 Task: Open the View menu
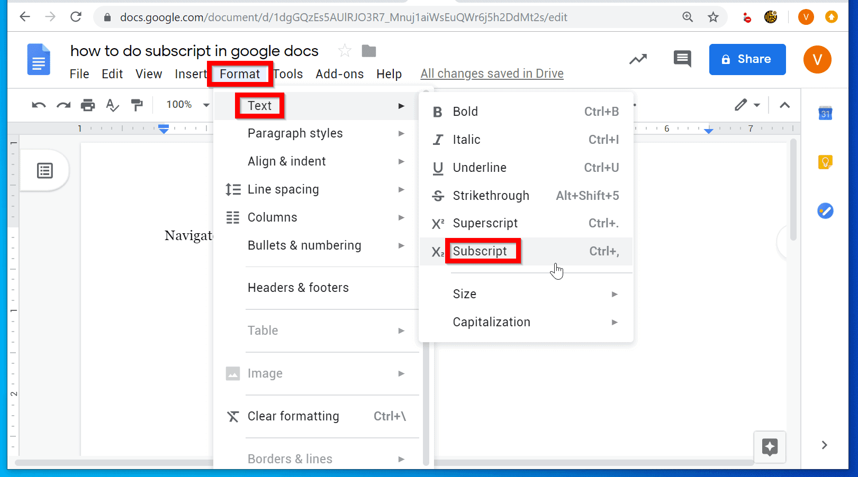click(x=149, y=74)
